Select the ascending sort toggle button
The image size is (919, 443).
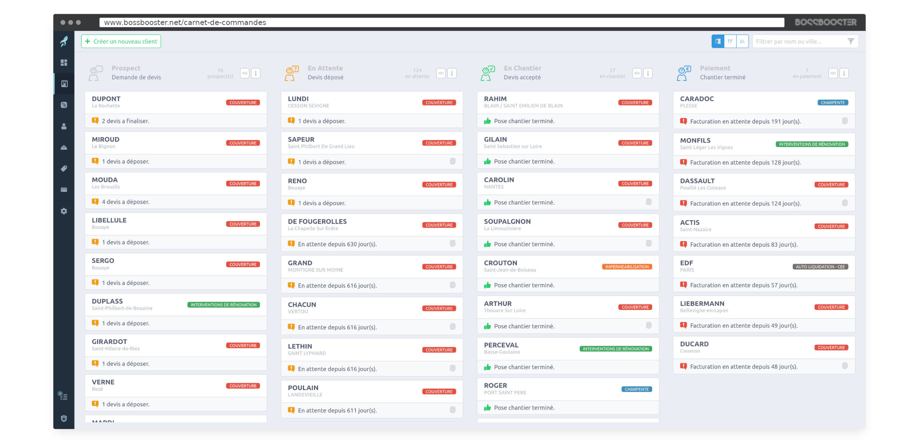point(730,41)
